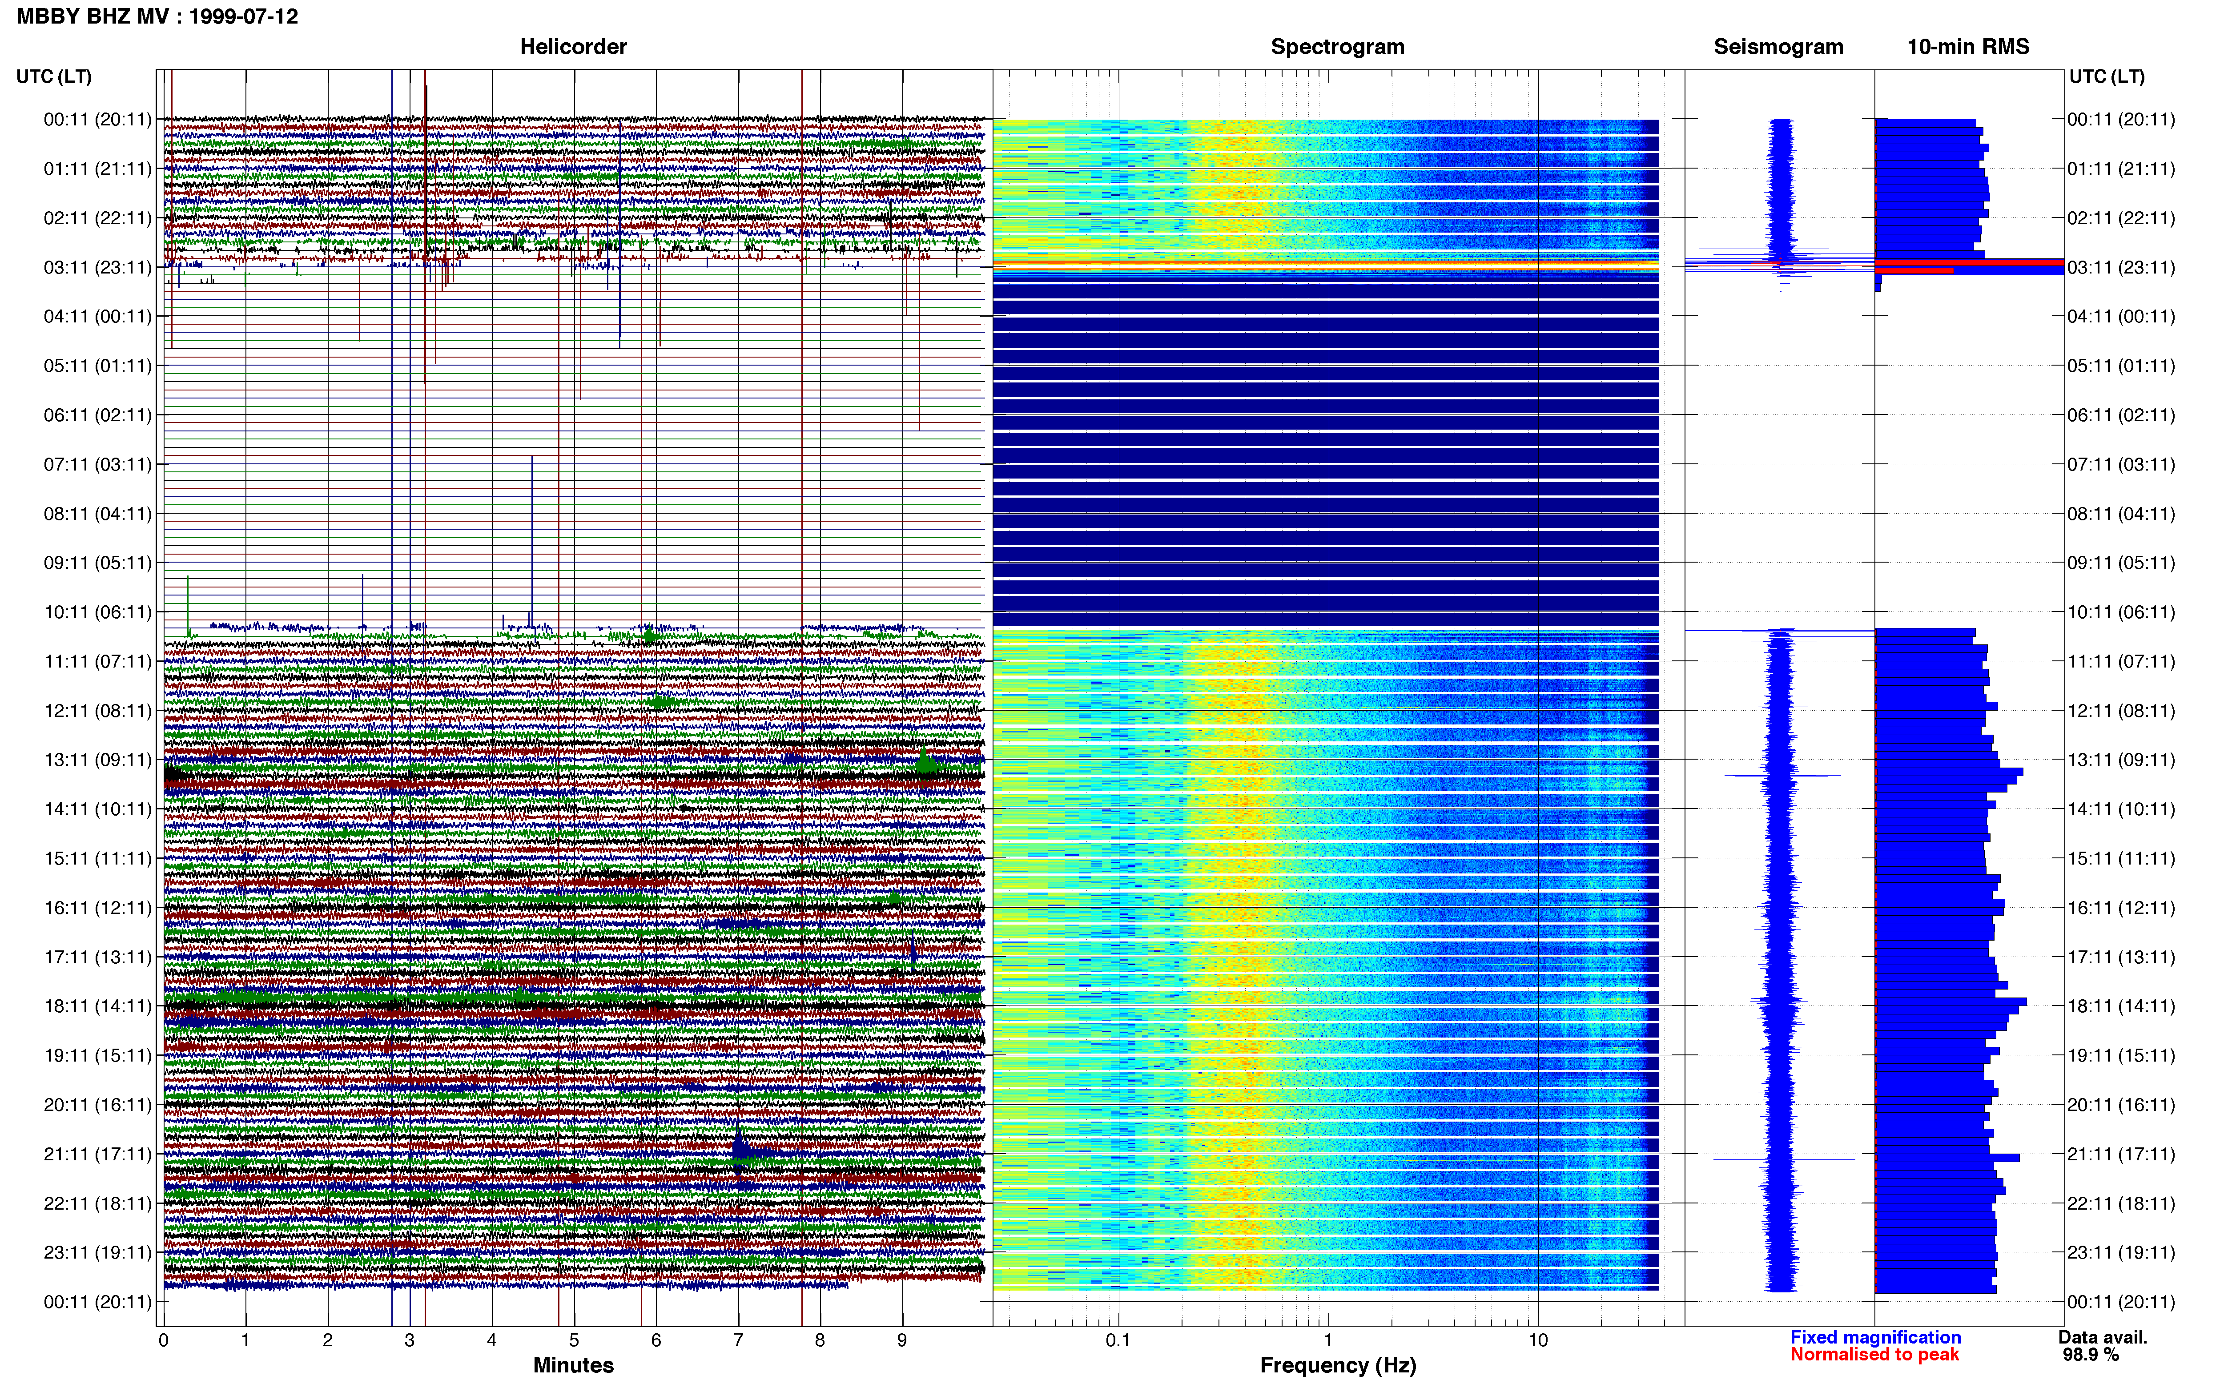The height and width of the screenshot is (1396, 2232).
Task: Click the minute tick label '5'
Action: point(574,1340)
